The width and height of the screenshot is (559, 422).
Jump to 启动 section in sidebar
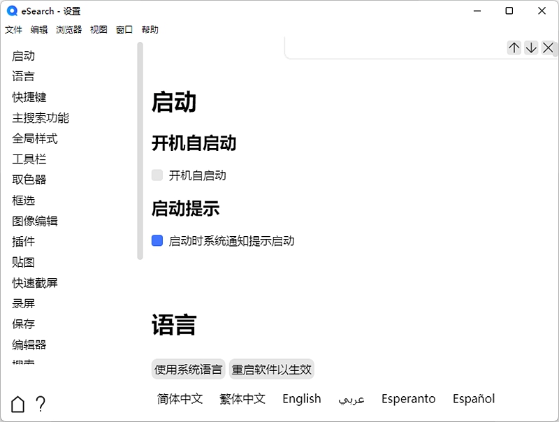[24, 56]
